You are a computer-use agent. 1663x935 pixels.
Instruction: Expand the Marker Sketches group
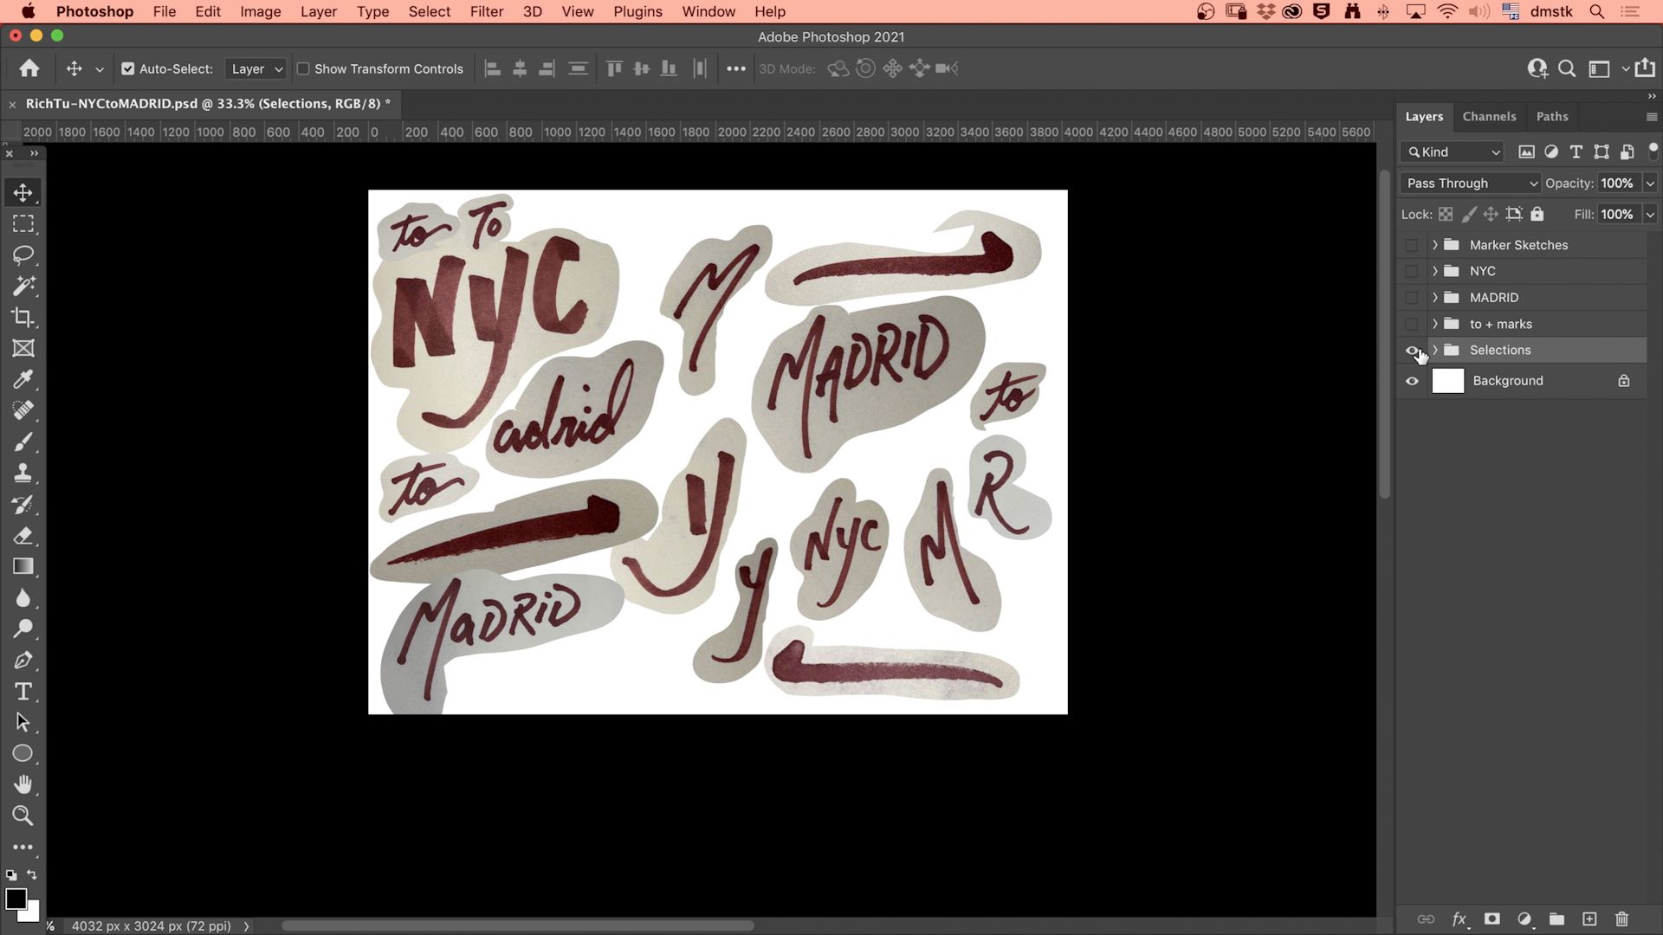point(1435,245)
